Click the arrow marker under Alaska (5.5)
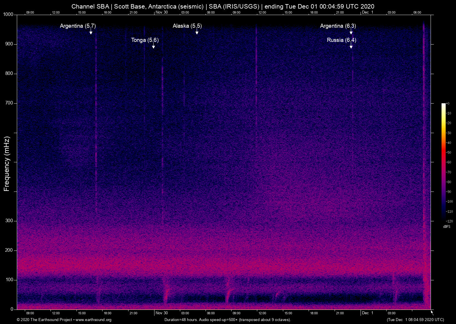 (197, 32)
